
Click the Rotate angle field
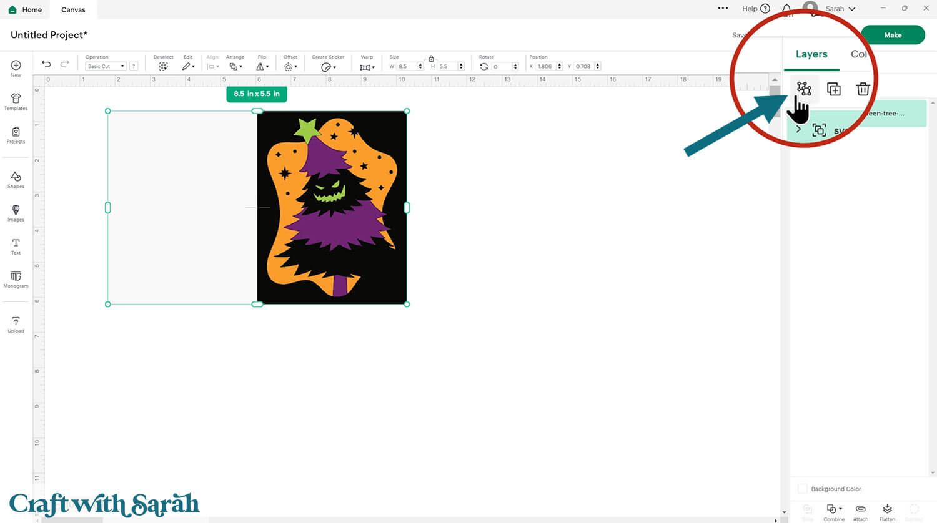click(502, 66)
